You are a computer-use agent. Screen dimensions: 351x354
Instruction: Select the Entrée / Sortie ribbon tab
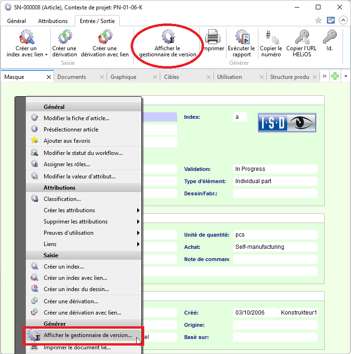coord(97,21)
